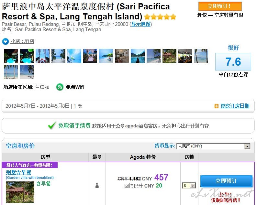The image size is (257, 205).
Task: Click the 更改订房日期 link
Action: [x=235, y=106]
